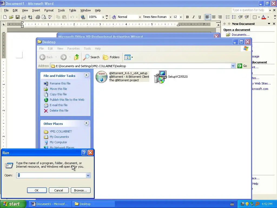Open the Times New Roman font dropdown

point(170,17)
